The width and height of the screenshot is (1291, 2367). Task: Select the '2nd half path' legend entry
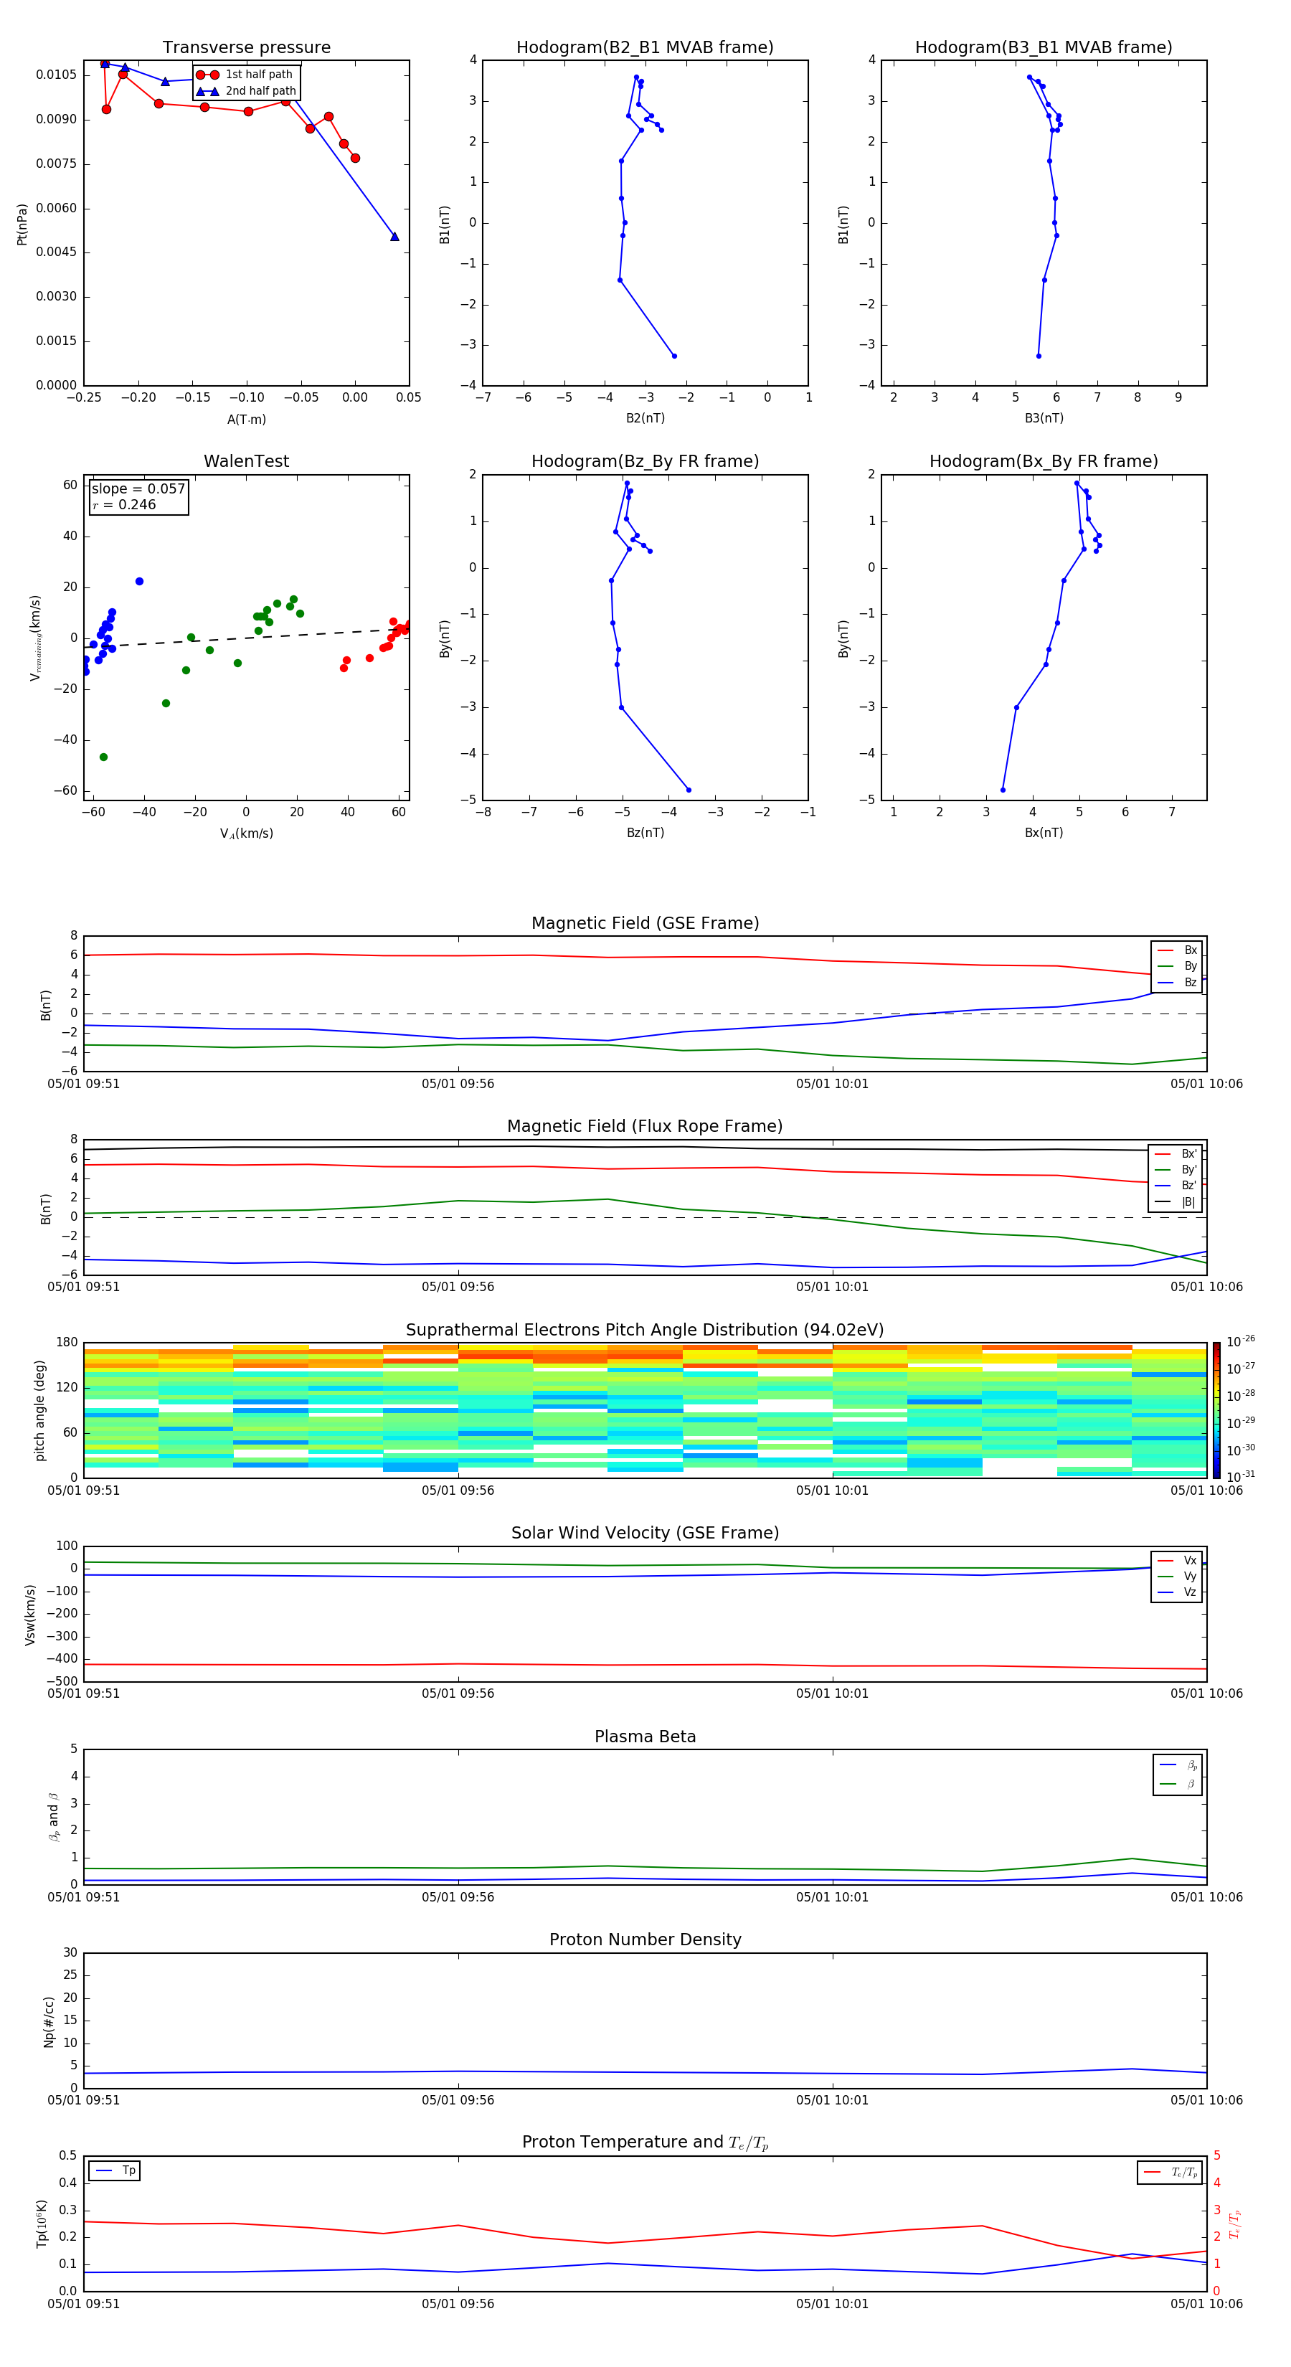pos(246,91)
